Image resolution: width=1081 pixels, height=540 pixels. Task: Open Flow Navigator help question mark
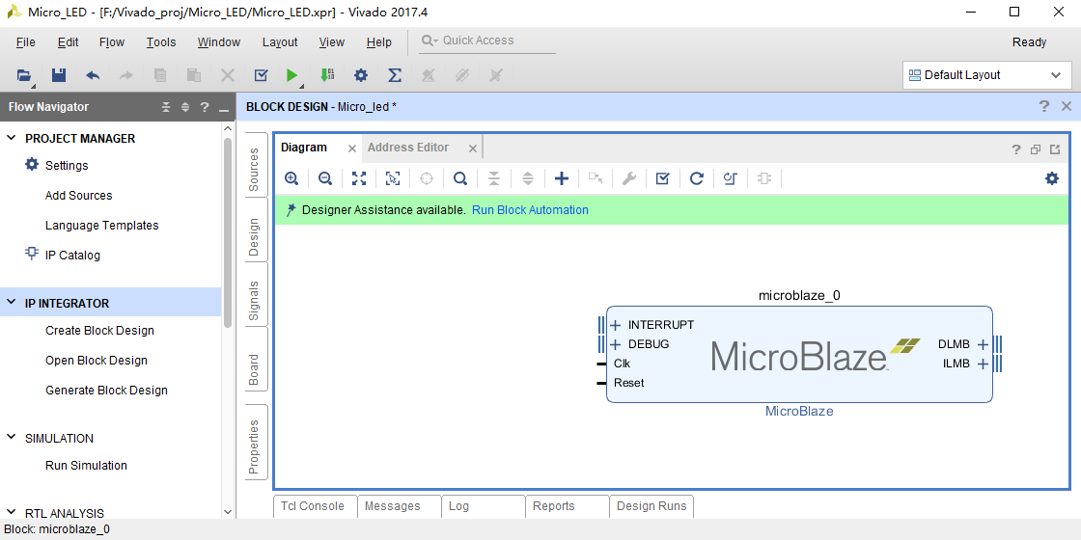pyautogui.click(x=204, y=107)
